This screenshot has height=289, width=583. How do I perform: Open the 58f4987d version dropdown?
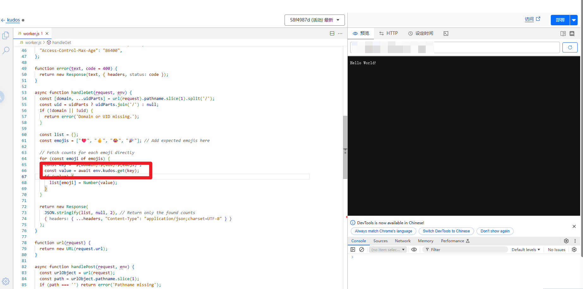tap(315, 20)
